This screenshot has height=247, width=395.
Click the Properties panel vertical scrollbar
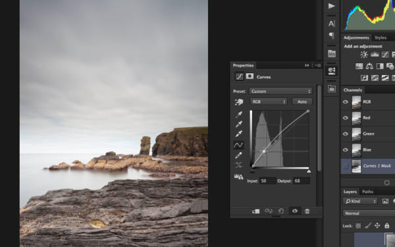click(x=319, y=128)
